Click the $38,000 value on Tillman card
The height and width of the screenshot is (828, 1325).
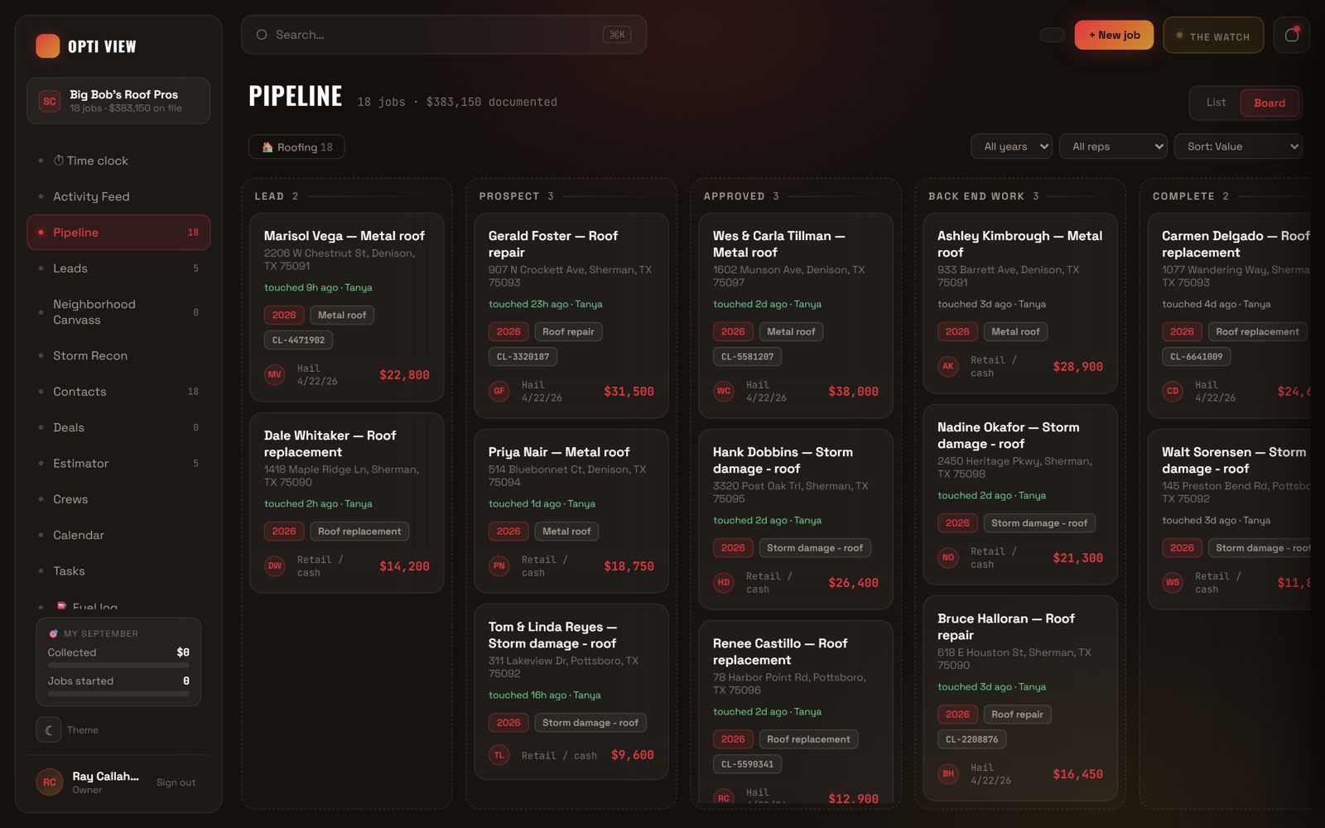853,392
